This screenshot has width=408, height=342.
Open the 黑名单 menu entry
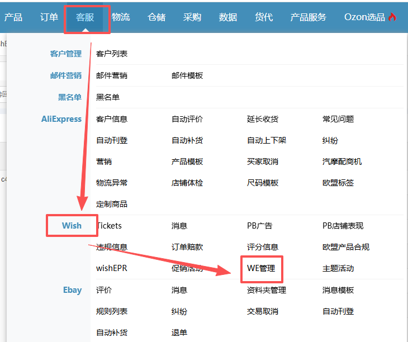108,97
